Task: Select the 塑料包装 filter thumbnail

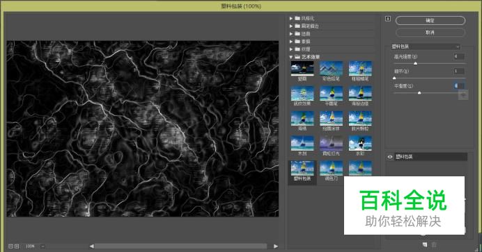Action: [x=302, y=171]
